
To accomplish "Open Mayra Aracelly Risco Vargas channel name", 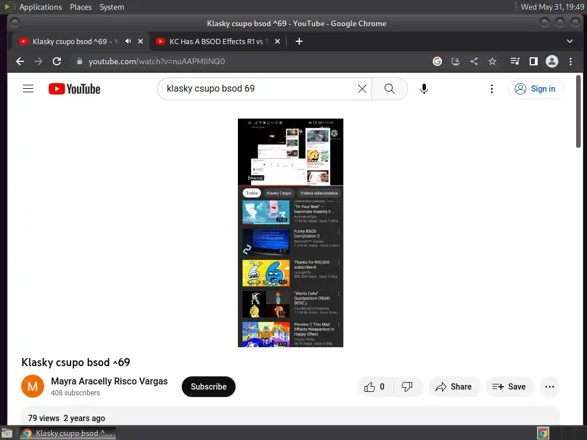I will [x=109, y=381].
